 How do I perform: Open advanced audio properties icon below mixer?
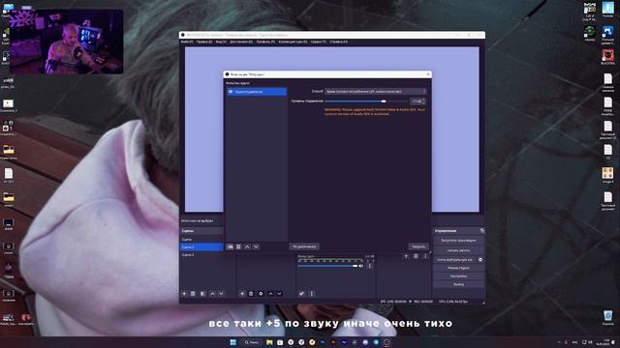pos(301,294)
